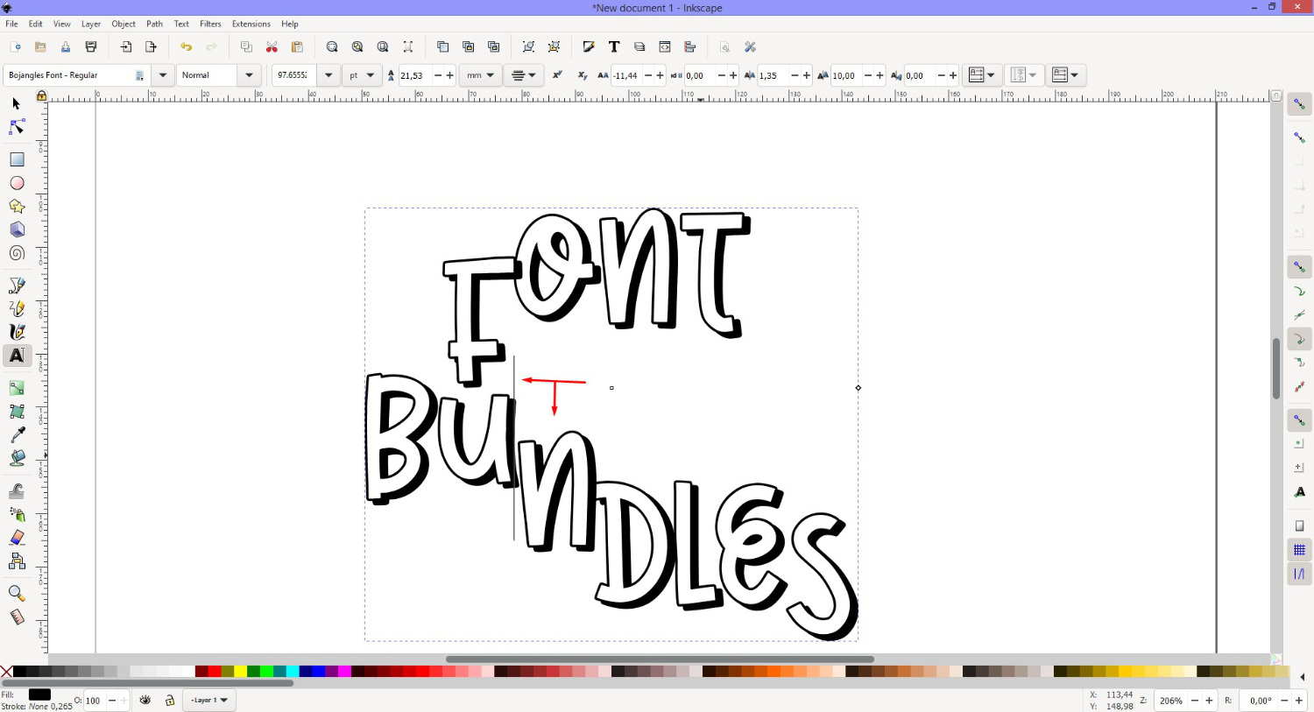This screenshot has height=712, width=1314.
Task: Toggle the master snapping control button
Action: click(x=1299, y=104)
